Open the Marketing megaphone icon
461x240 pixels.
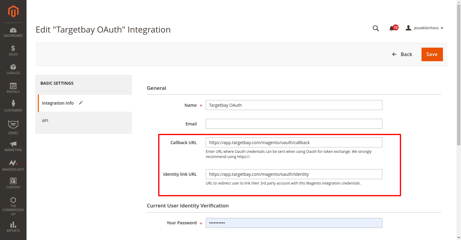(13, 144)
